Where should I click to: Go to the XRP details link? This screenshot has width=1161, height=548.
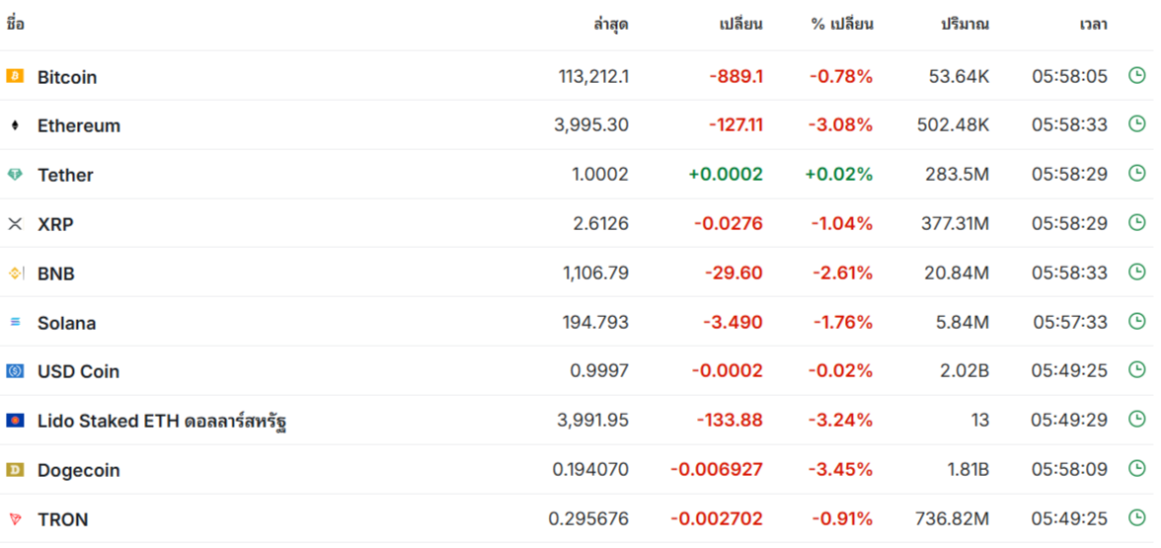pos(55,225)
